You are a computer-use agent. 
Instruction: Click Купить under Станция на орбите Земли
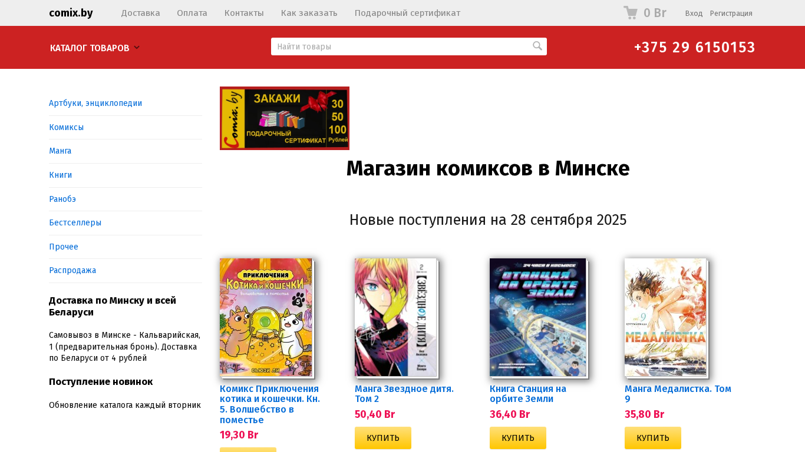(518, 438)
